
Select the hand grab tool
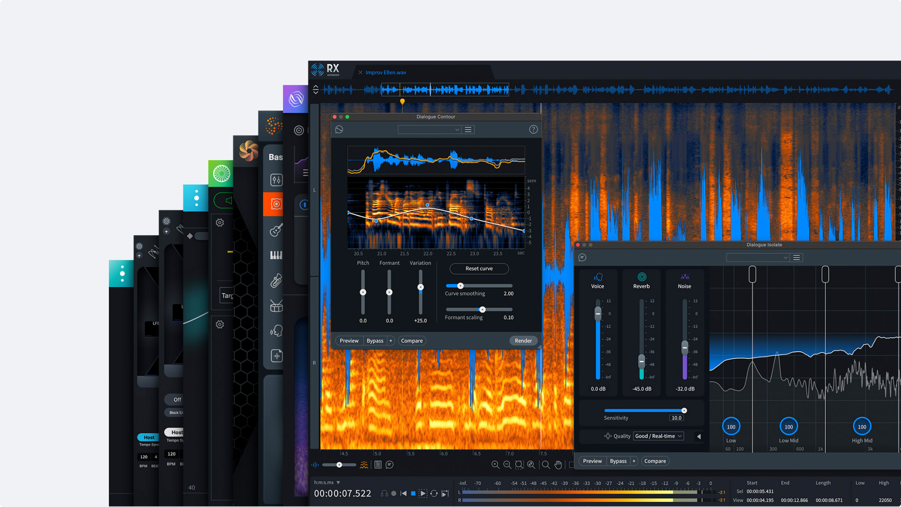tap(558, 465)
